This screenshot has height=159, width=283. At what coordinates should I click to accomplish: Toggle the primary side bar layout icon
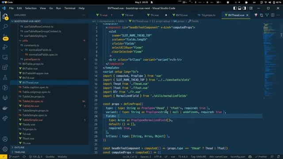tap(235, 8)
